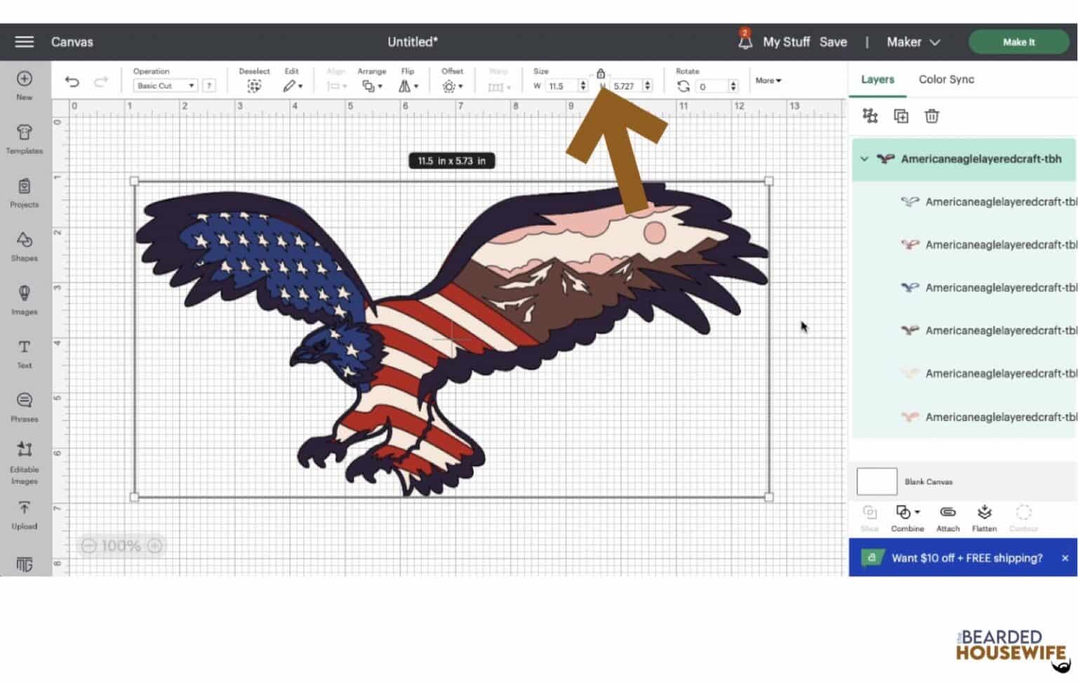Click the Blank Canvas color swatch
This screenshot has height=685, width=1078.
click(x=877, y=481)
